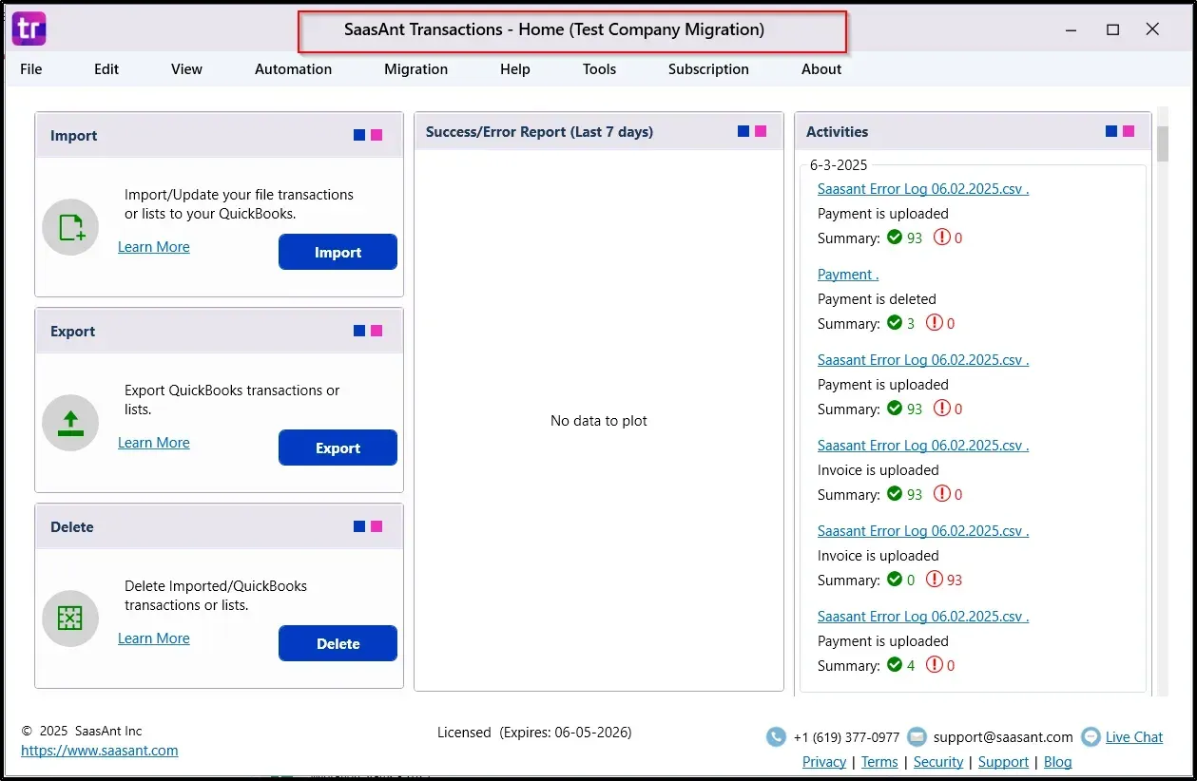This screenshot has width=1197, height=781.
Task: Open the Help menu
Action: 515,69
